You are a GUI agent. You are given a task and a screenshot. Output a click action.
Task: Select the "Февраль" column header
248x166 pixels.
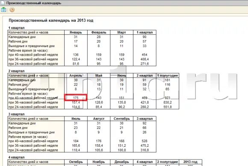99,33
